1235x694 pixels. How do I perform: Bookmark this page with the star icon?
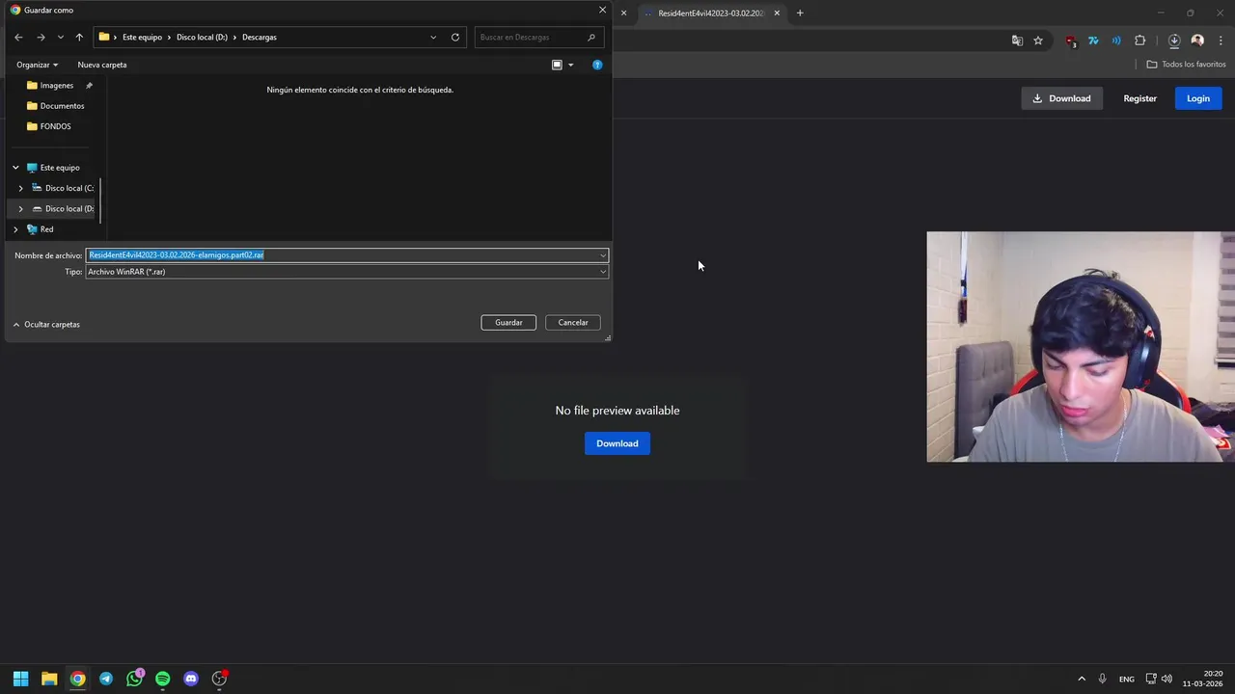(1038, 40)
